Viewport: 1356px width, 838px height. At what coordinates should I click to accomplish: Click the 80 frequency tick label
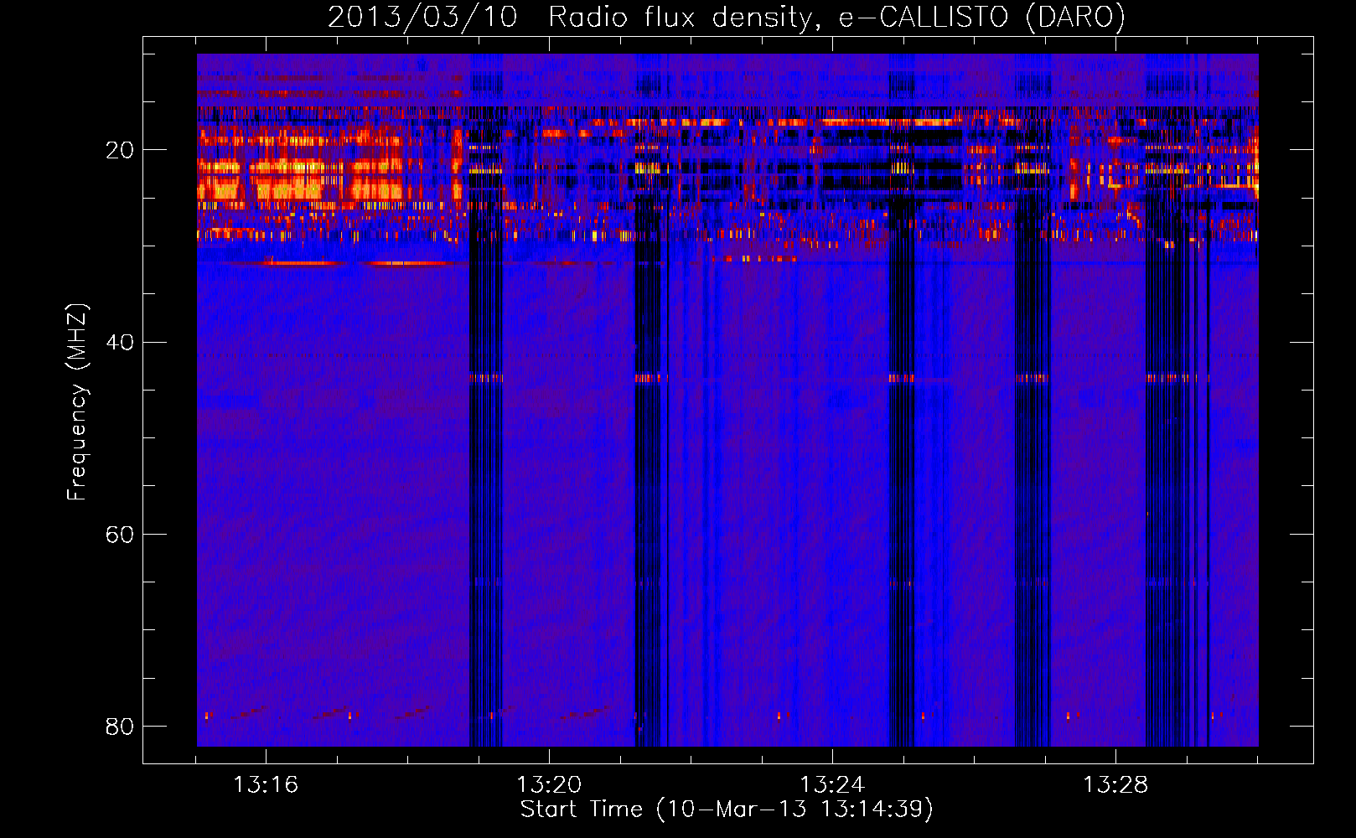click(120, 726)
